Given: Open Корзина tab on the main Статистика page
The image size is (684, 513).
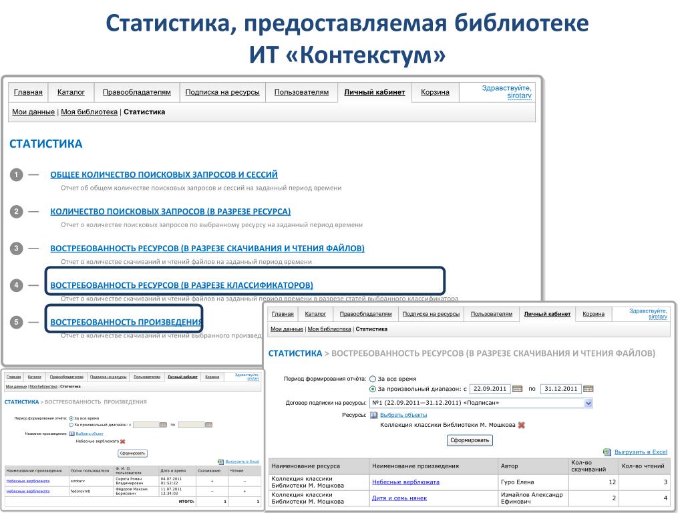Looking at the screenshot, I should click(x=435, y=92).
